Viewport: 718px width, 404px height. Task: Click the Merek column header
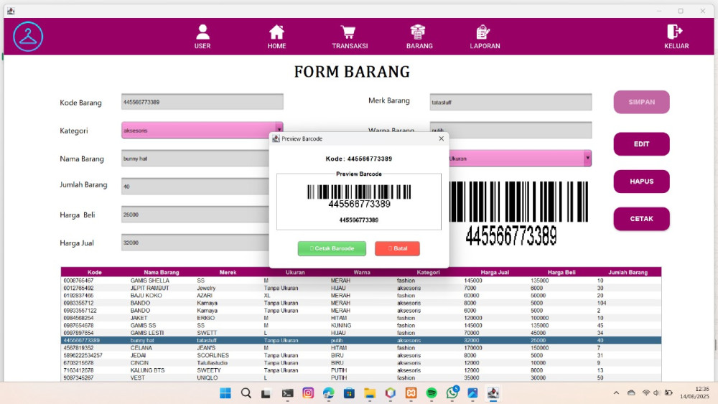228,272
